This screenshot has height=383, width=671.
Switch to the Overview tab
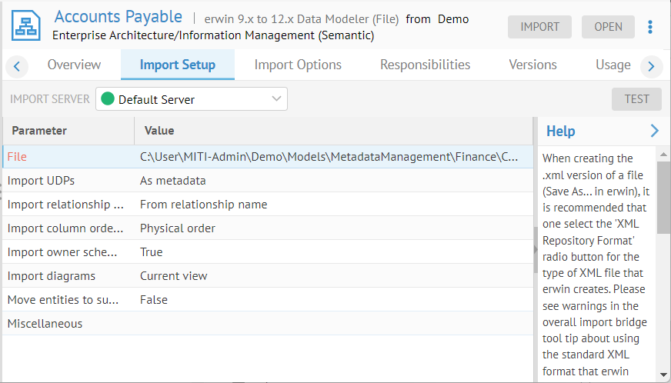74,65
